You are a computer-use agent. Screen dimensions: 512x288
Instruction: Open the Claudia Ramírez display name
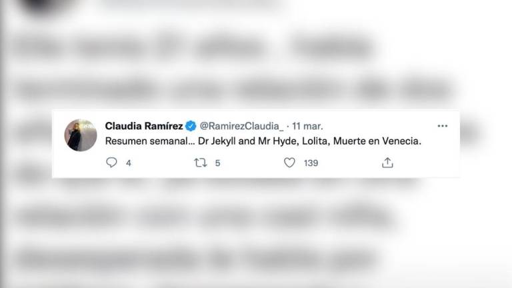point(144,126)
